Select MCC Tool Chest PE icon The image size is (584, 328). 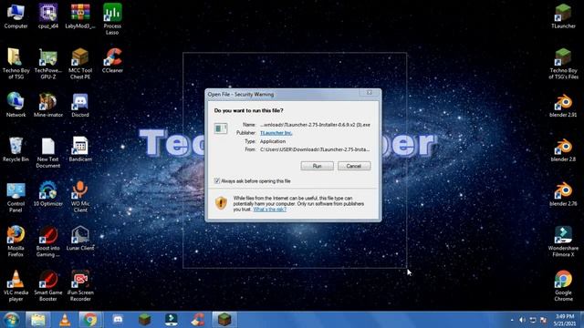pos(80,64)
